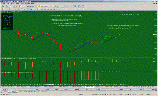Image resolution: width=158 pixels, height=96 pixels.
Task: Open the Alerts tab in Terminal
Action: pos(26,92)
